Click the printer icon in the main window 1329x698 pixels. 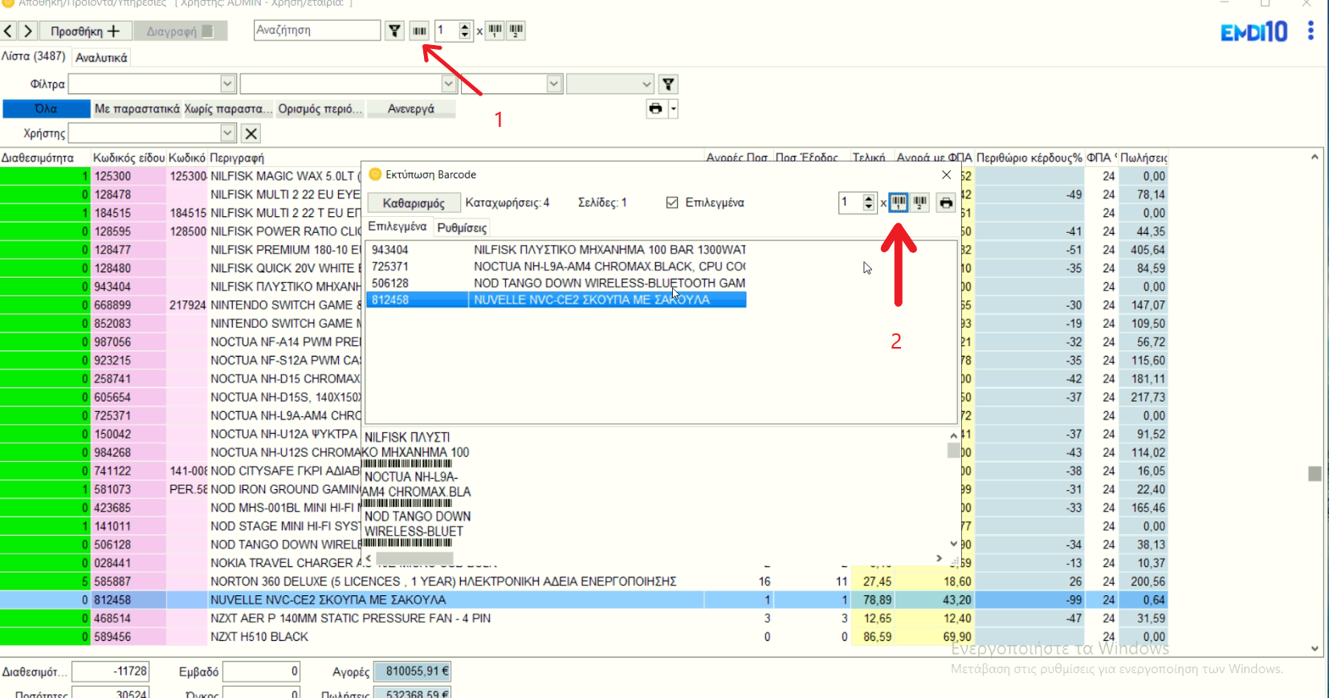[656, 108]
